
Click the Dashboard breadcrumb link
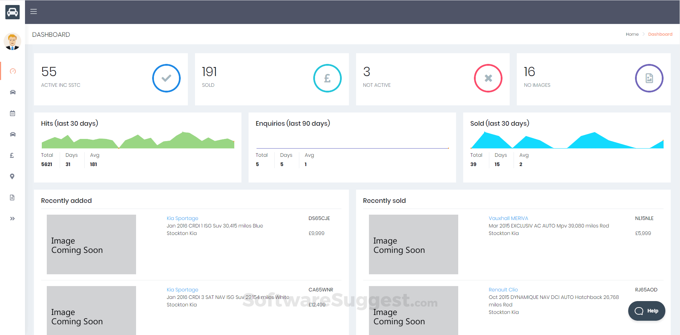point(660,34)
